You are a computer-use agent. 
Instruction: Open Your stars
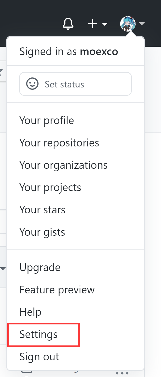42,210
